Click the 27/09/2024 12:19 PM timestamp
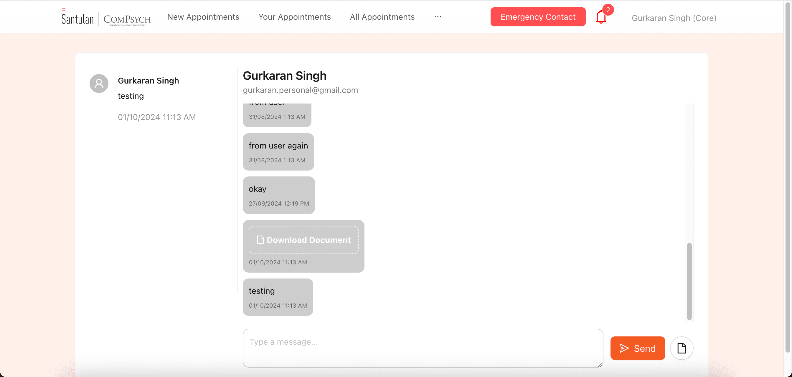This screenshot has height=377, width=792. tap(279, 203)
